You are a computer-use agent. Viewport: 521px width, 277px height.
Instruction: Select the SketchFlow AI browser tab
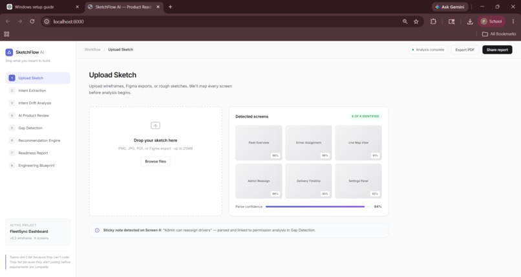123,7
